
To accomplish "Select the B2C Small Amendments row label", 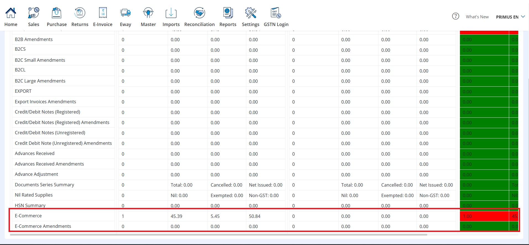I will click(x=40, y=60).
